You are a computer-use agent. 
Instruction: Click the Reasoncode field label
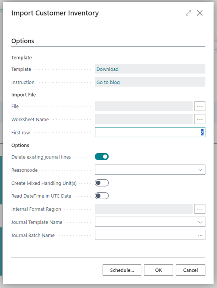[x=24, y=170]
